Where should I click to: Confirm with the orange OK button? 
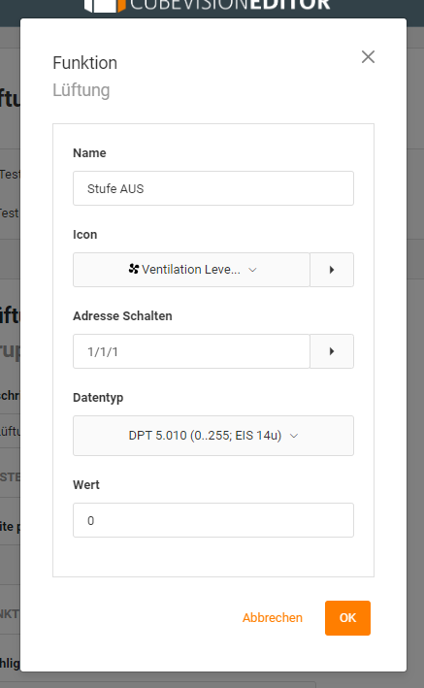[x=347, y=618]
